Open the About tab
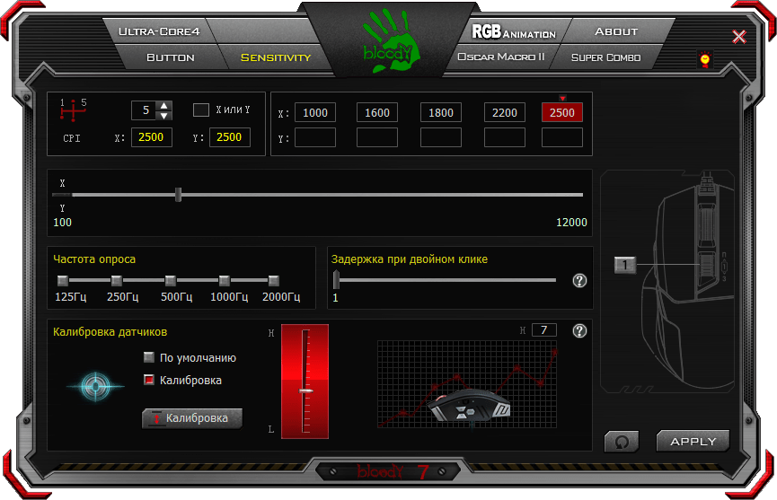Image resolution: width=777 pixels, height=500 pixels. point(616,31)
